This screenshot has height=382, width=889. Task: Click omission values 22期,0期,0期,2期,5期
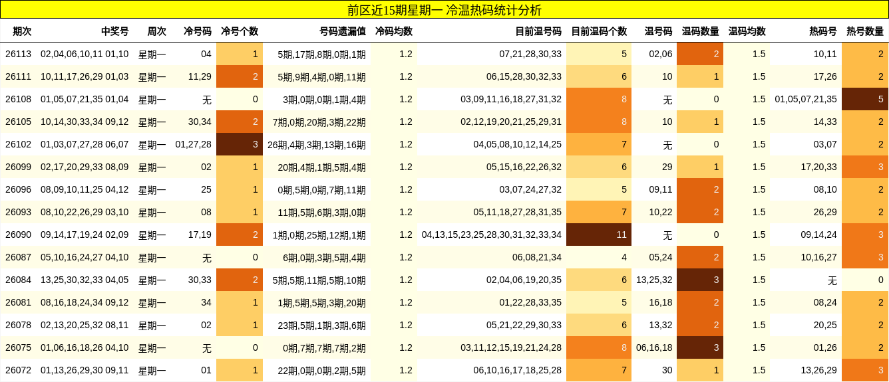coord(321,371)
